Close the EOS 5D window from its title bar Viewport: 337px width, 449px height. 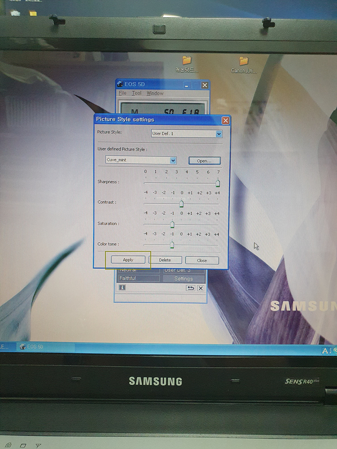point(205,85)
